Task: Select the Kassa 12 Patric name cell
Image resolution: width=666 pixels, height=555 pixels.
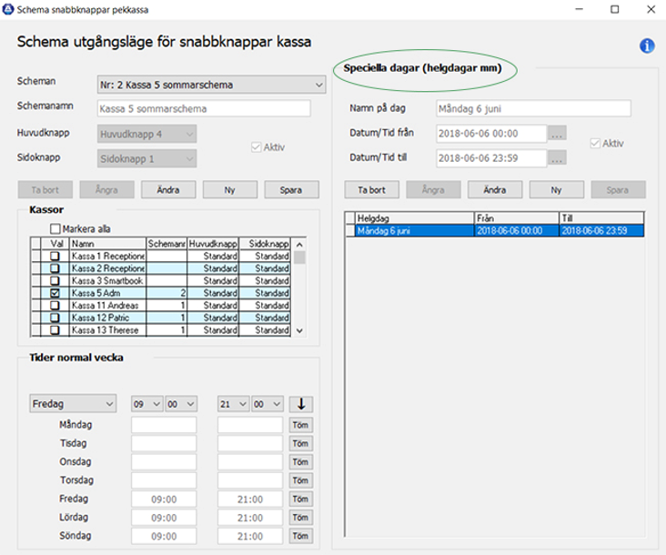Action: coord(108,318)
